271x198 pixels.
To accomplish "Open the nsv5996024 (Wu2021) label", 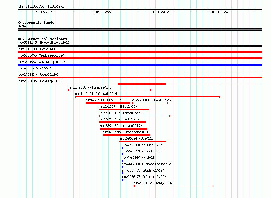I will click(136, 138).
